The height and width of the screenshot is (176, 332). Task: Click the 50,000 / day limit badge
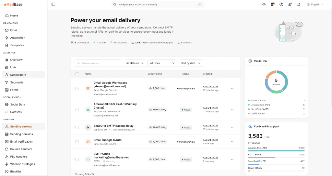(158, 110)
